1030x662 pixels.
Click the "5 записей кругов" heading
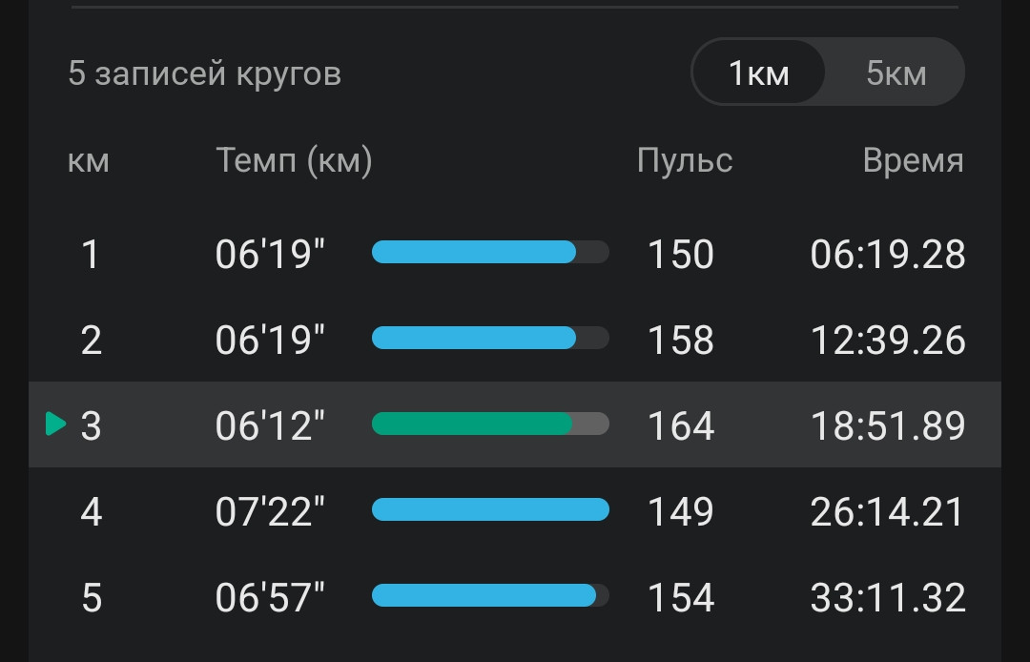204,72
